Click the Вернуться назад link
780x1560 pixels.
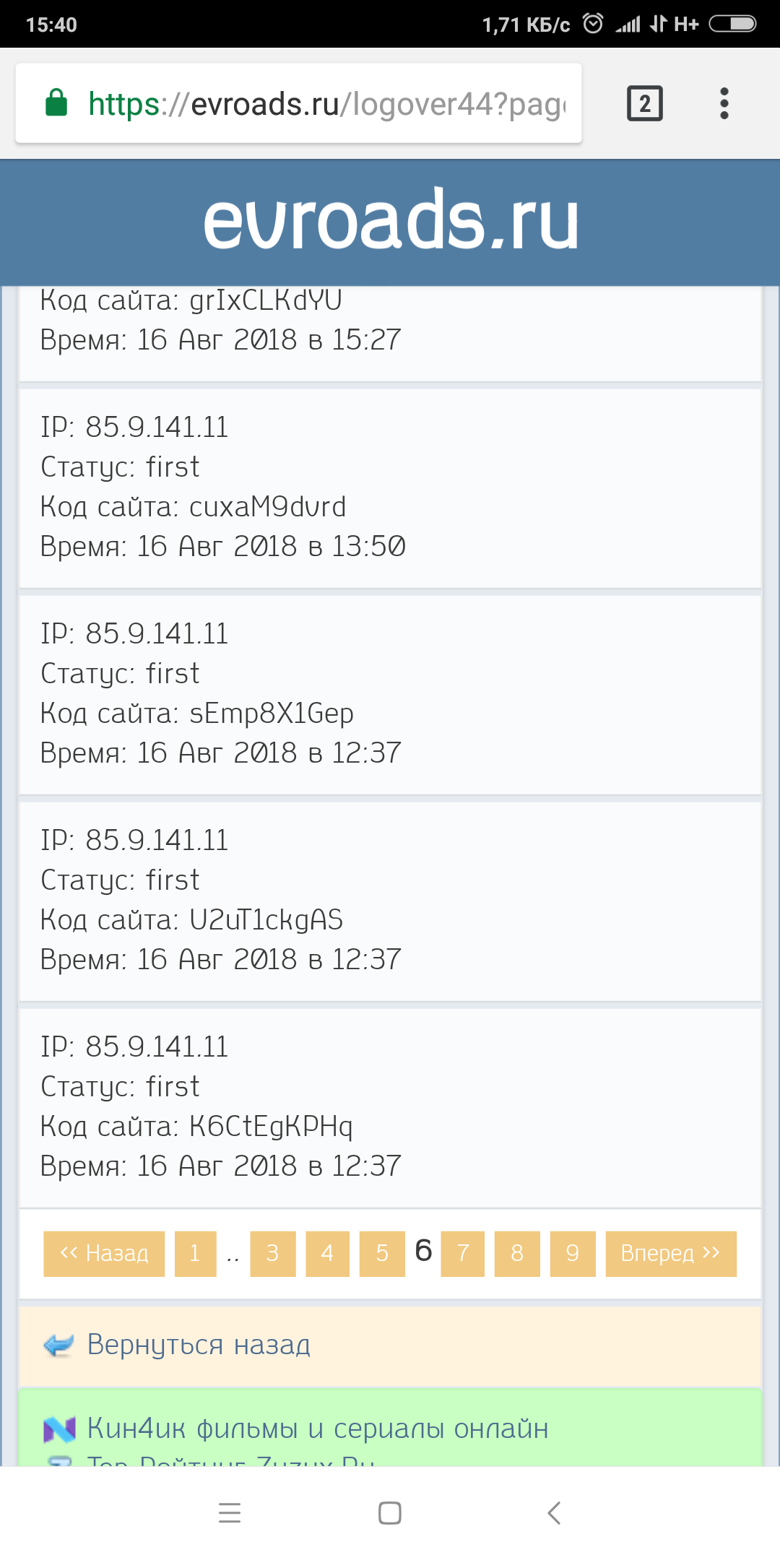point(199,1345)
